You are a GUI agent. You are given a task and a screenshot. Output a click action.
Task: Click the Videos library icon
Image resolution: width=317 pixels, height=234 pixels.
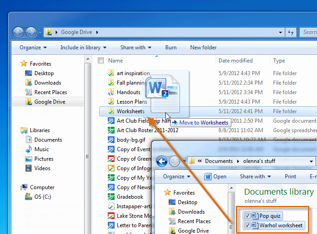click(29, 168)
